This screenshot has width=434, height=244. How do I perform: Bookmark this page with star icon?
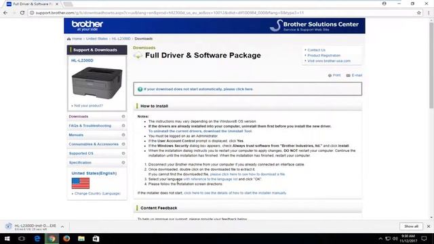[x=419, y=13]
